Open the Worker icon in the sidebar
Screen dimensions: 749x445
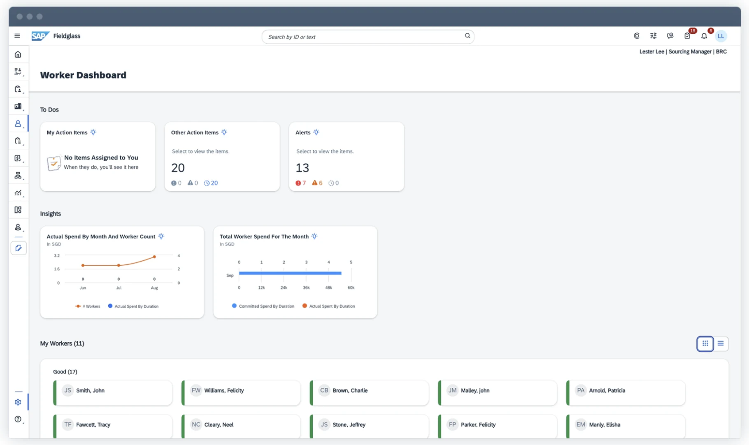(x=18, y=123)
